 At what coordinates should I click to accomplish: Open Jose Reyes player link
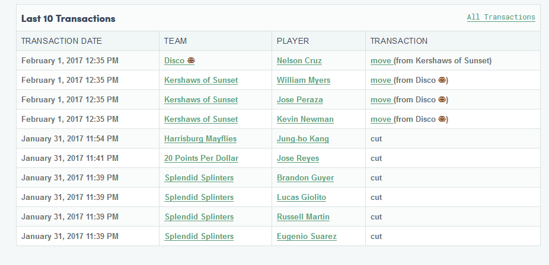[298, 159]
